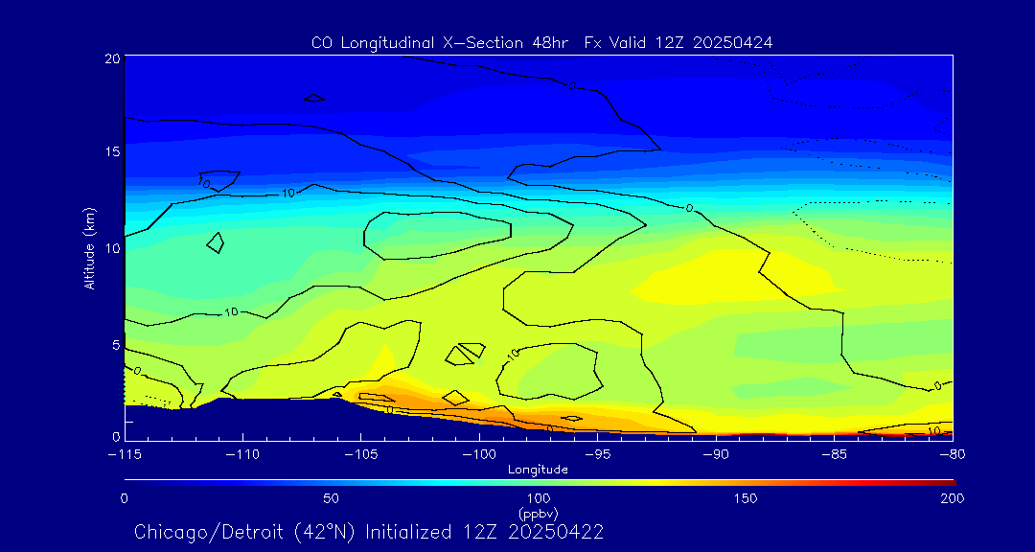1035x552 pixels.
Task: Click the longitude tick label -95
Action: tap(597, 455)
